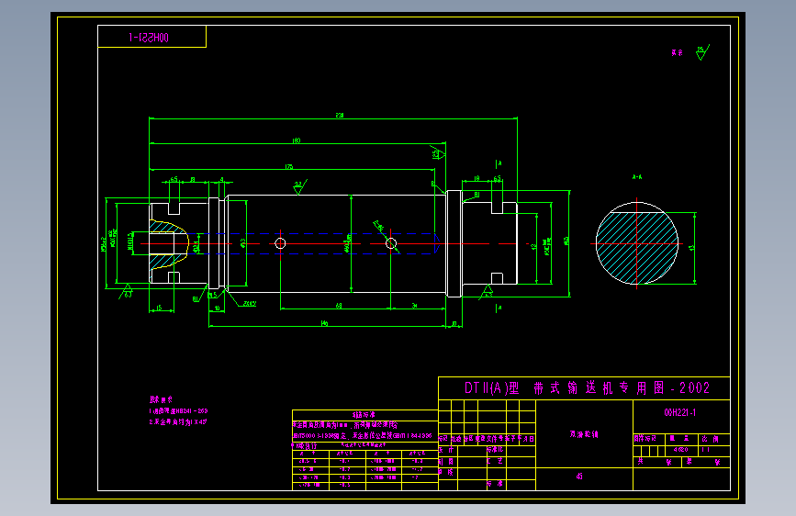Select the hatched circular A-A section view

pyautogui.click(x=636, y=244)
